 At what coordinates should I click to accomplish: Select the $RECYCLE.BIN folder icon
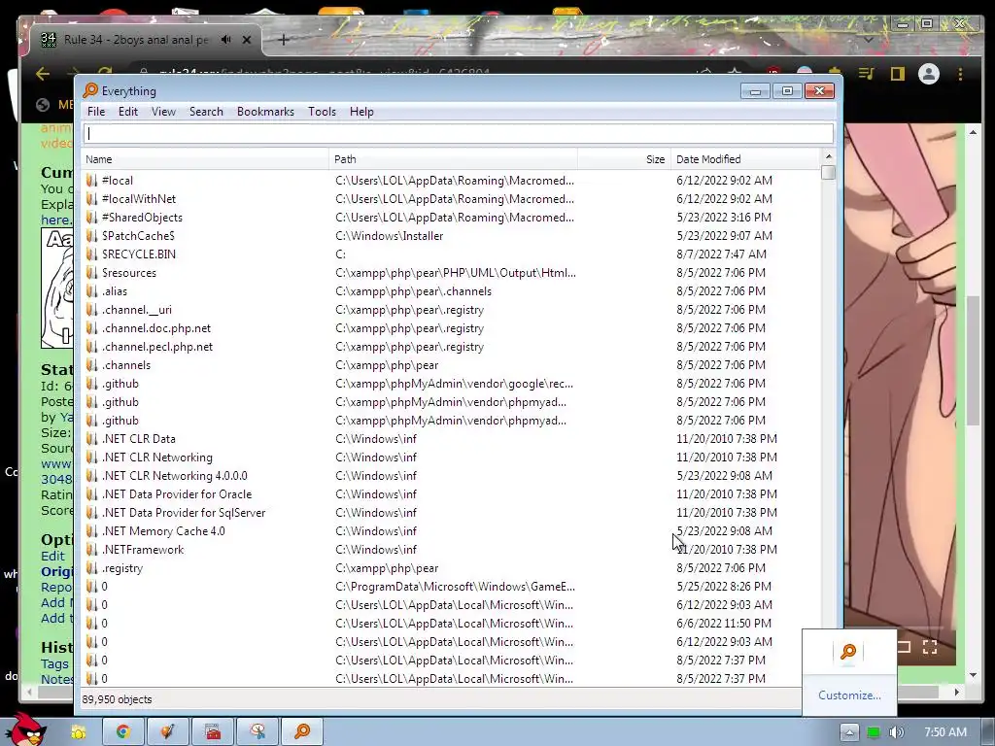[x=92, y=254]
